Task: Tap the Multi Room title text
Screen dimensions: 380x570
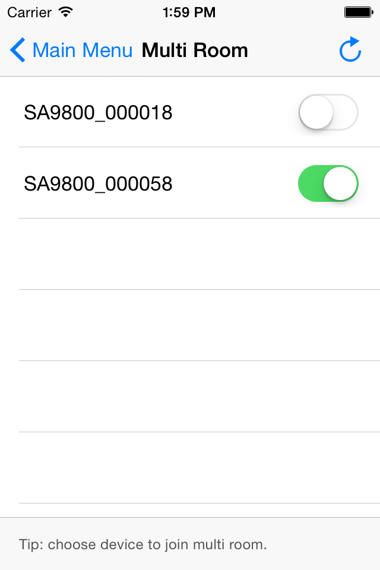Action: (x=195, y=50)
